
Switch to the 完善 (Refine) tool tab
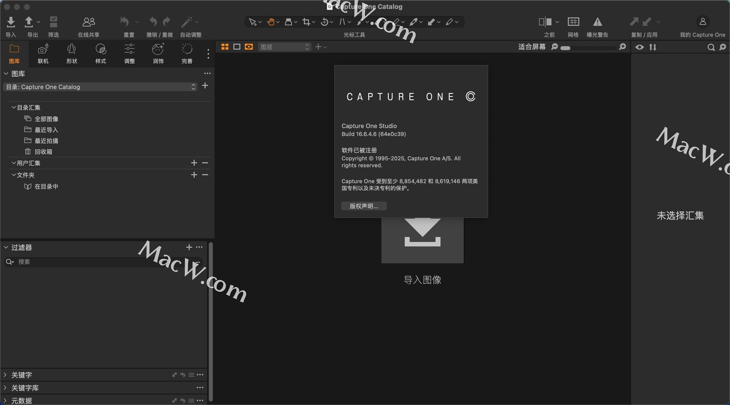pos(187,54)
